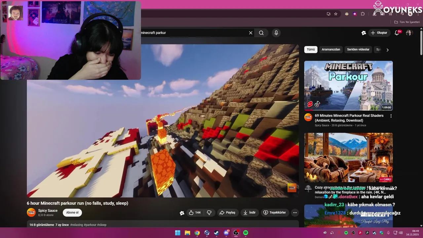Screen dimensions: 423x238
Task: Select the Aramanızdan filter chip
Action: (x=331, y=50)
